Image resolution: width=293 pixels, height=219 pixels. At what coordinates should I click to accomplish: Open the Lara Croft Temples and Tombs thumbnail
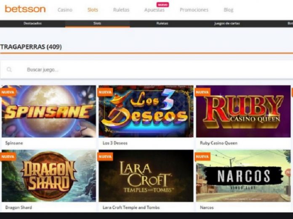click(x=146, y=176)
